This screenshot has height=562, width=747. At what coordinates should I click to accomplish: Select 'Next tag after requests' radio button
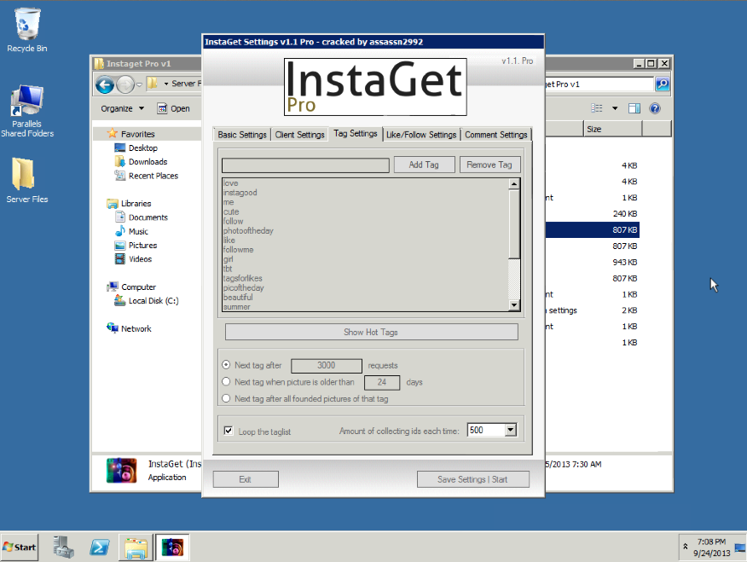click(226, 365)
